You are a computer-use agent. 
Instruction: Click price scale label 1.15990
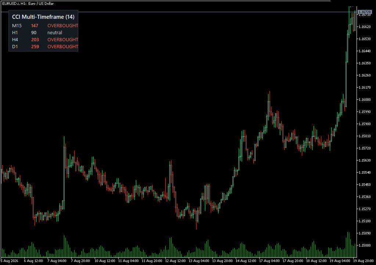[365, 112]
